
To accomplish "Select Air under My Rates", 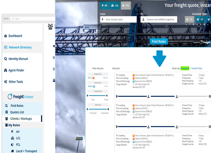I will point(18,132).
